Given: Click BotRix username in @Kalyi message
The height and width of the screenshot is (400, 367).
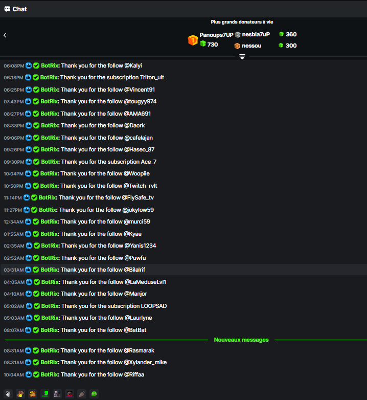Looking at the screenshot, I should coord(50,65).
